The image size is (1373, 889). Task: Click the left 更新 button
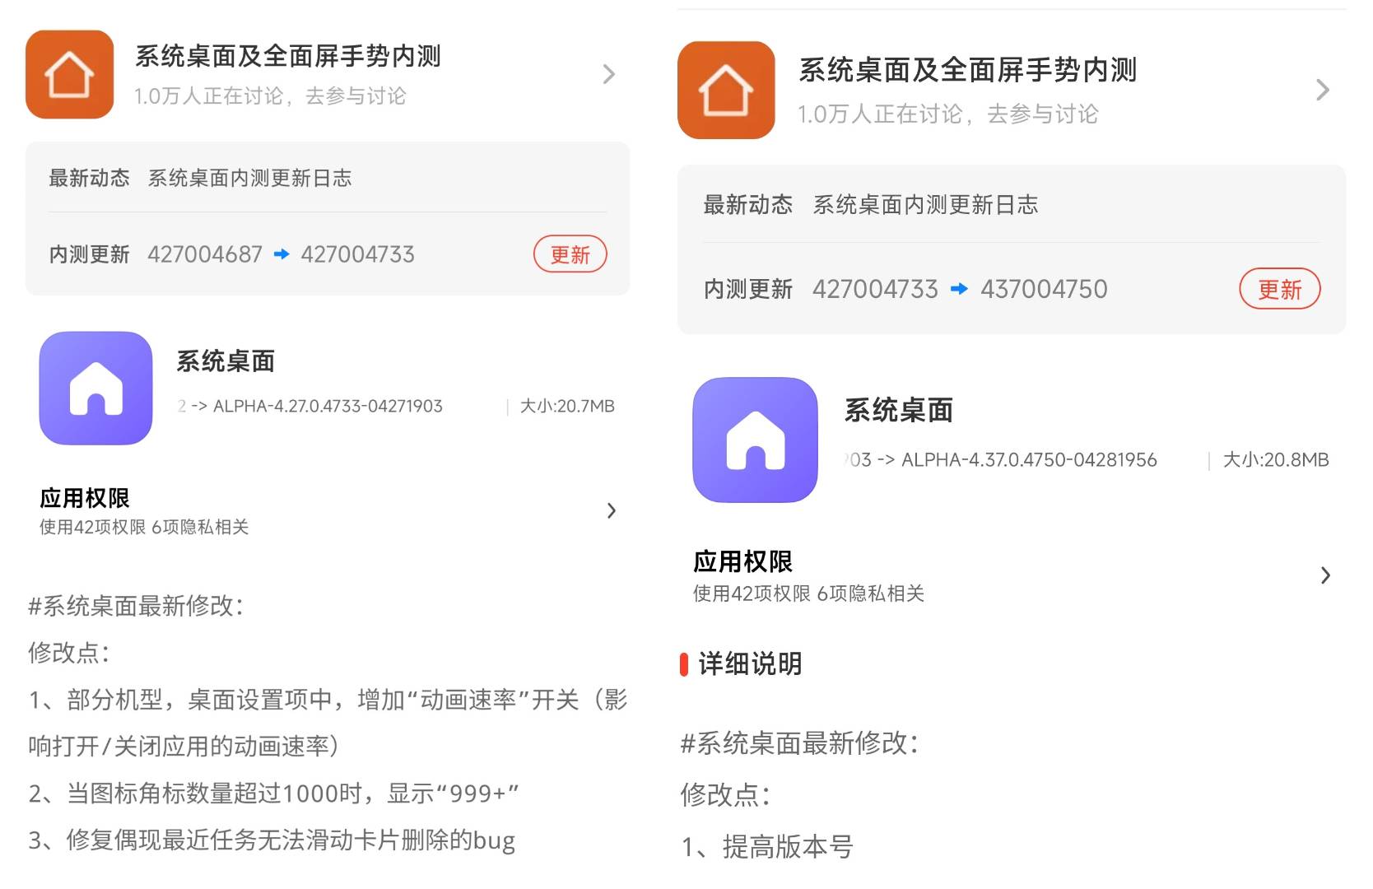pyautogui.click(x=570, y=254)
